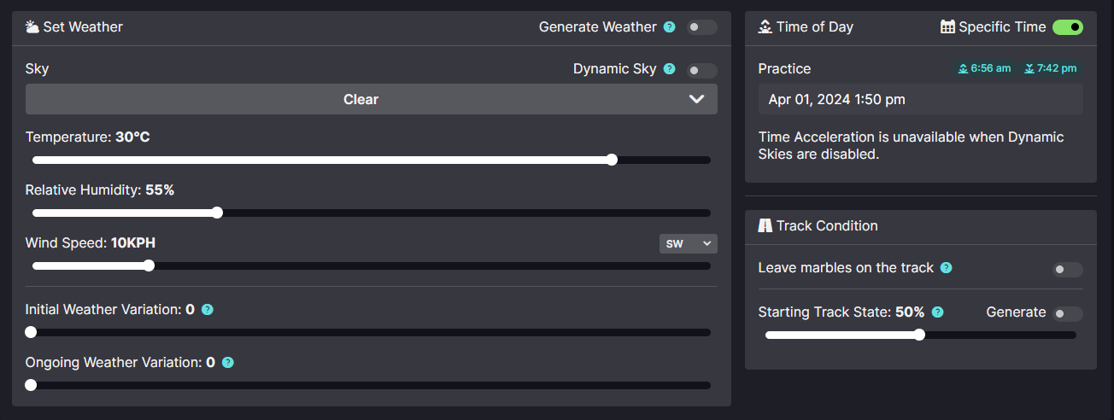
Task: Click the Relative Humidity slider handle
Action: coord(217,213)
